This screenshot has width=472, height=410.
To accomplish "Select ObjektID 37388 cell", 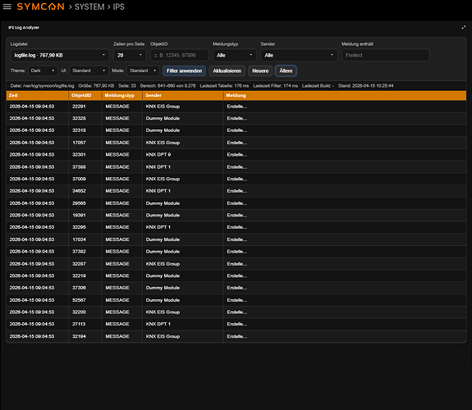I will (x=85, y=167).
